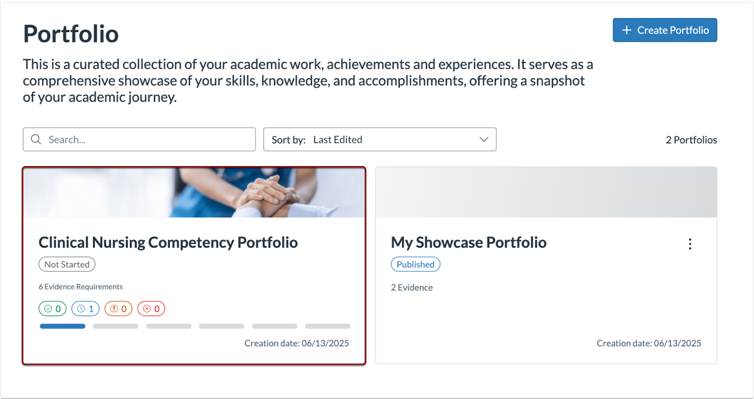Screen dimensions: 754x399
Task: Open the Sort by Last Edited dropdown
Action: pyautogui.click(x=380, y=139)
